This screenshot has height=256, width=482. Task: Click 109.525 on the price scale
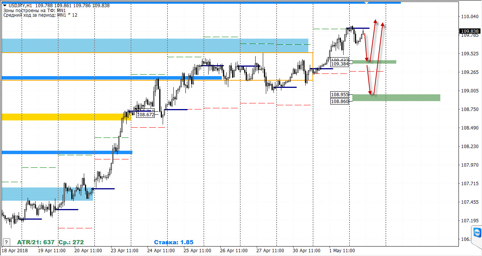[x=470, y=54]
